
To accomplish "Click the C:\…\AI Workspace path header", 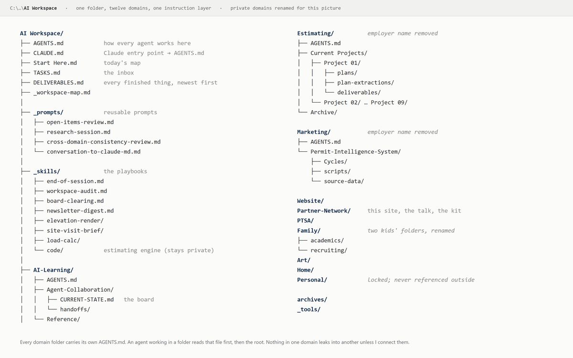I will coord(33,8).
